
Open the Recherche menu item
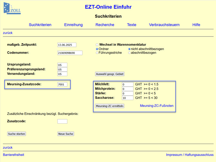tap(105, 25)
